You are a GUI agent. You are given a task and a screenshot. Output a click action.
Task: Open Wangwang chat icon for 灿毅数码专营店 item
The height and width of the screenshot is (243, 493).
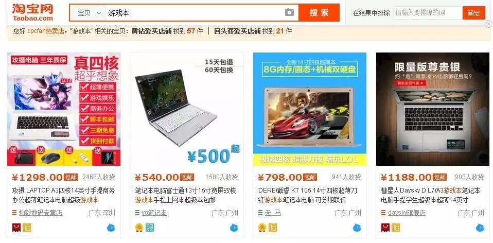(x=111, y=227)
